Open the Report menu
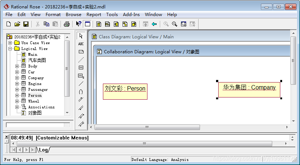300x165 pixels. [94, 15]
